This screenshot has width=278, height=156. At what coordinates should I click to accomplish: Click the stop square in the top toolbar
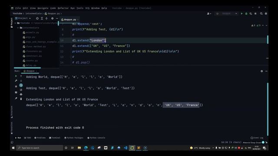tap(255, 13)
